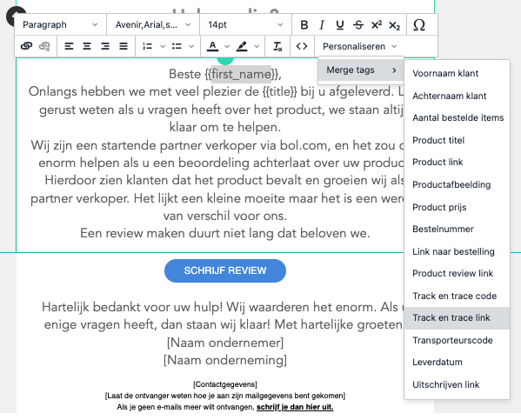
Task: Align text right
Action: (x=105, y=46)
